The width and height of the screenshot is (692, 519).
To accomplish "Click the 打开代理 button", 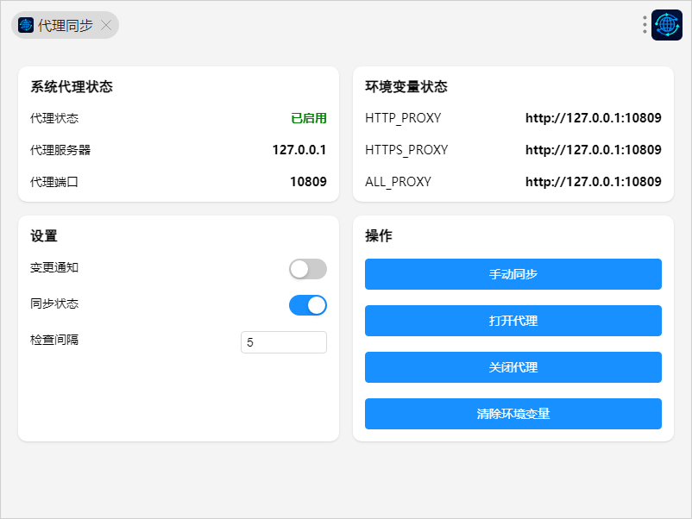I will click(x=513, y=321).
